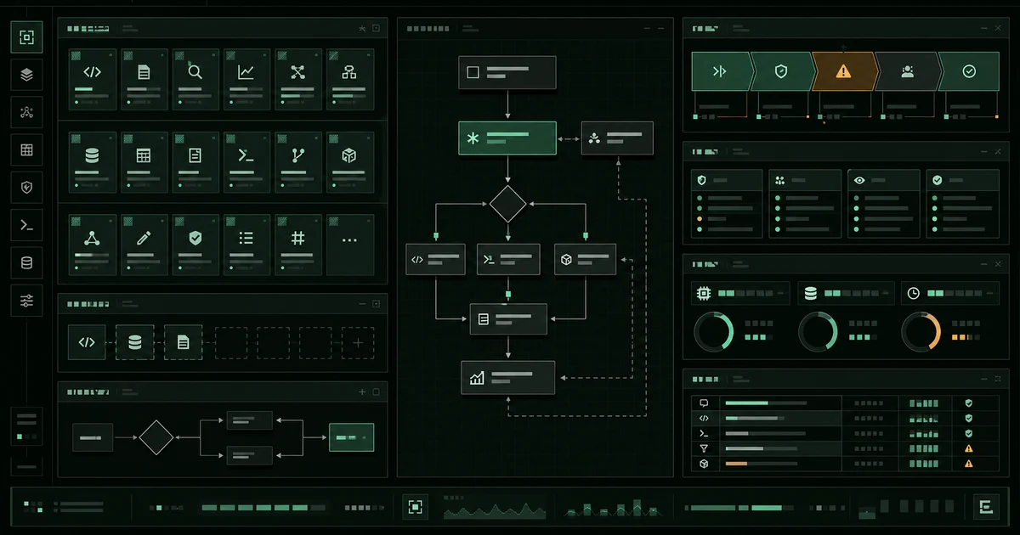Open the sliders settings icon in left sidebar
1020x535 pixels.
pyautogui.click(x=27, y=300)
